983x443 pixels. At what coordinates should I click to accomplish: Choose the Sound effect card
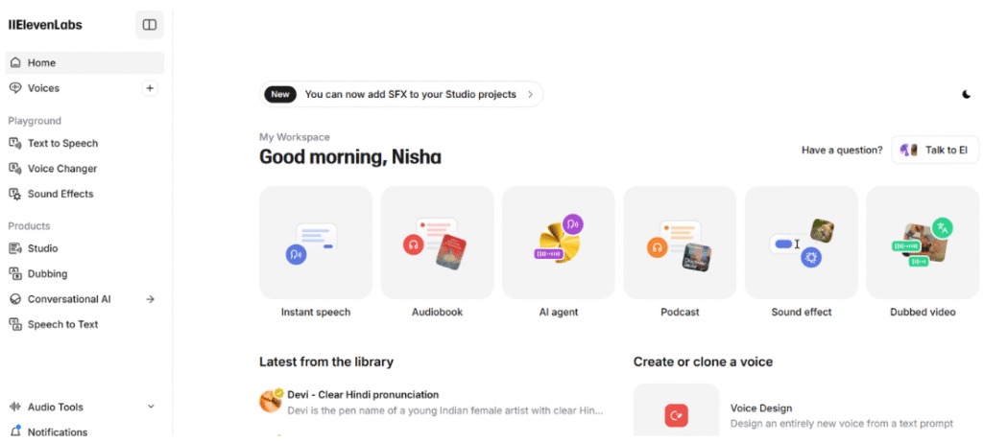coord(801,243)
